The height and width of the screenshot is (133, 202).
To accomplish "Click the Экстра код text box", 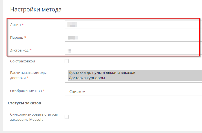I will tap(131, 50).
